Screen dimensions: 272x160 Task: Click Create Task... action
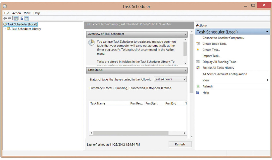click(211, 50)
